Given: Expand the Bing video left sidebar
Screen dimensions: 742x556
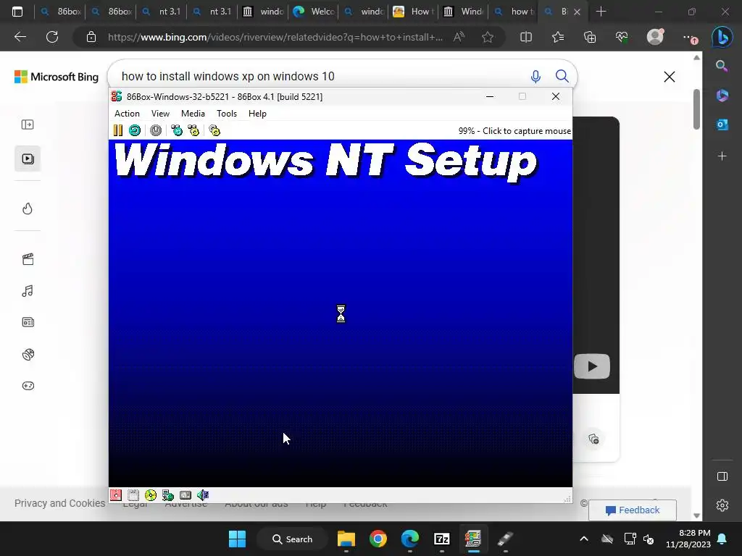Looking at the screenshot, I should [28, 125].
